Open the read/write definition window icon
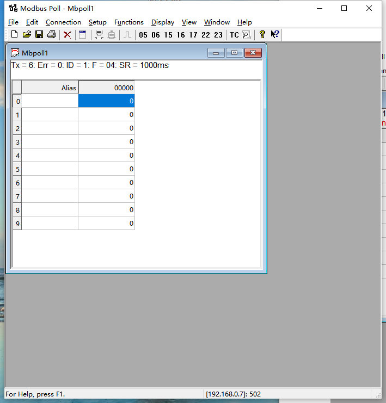This screenshot has width=386, height=403. [83, 35]
